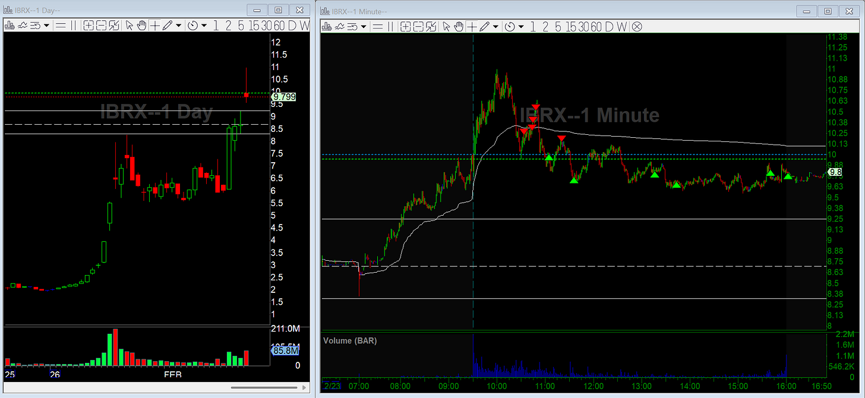Click the line-list icon in the 1 Day toolbar

point(36,26)
